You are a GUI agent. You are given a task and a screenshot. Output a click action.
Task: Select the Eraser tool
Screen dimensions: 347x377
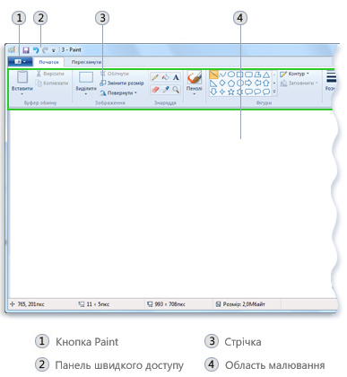pos(155,89)
